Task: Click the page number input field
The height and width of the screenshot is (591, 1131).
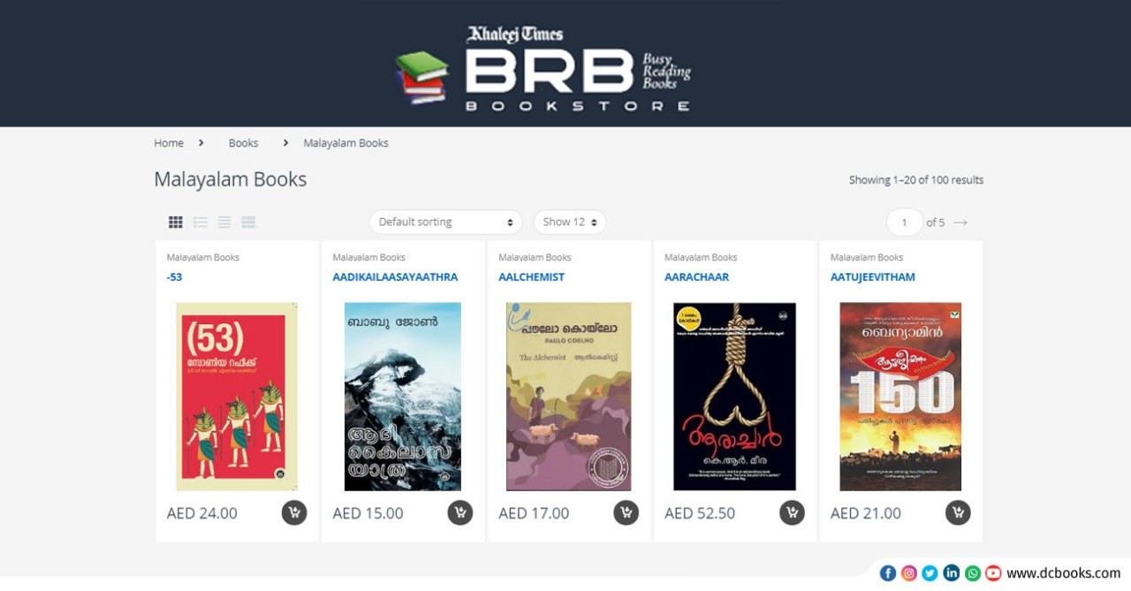Action: (905, 223)
